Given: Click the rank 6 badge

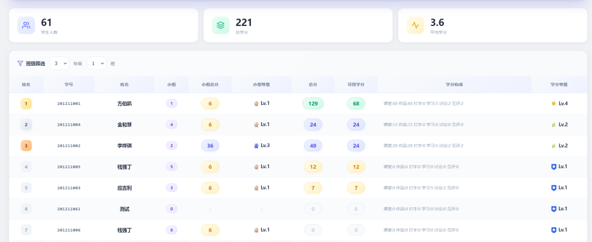Looking at the screenshot, I should 26,209.
